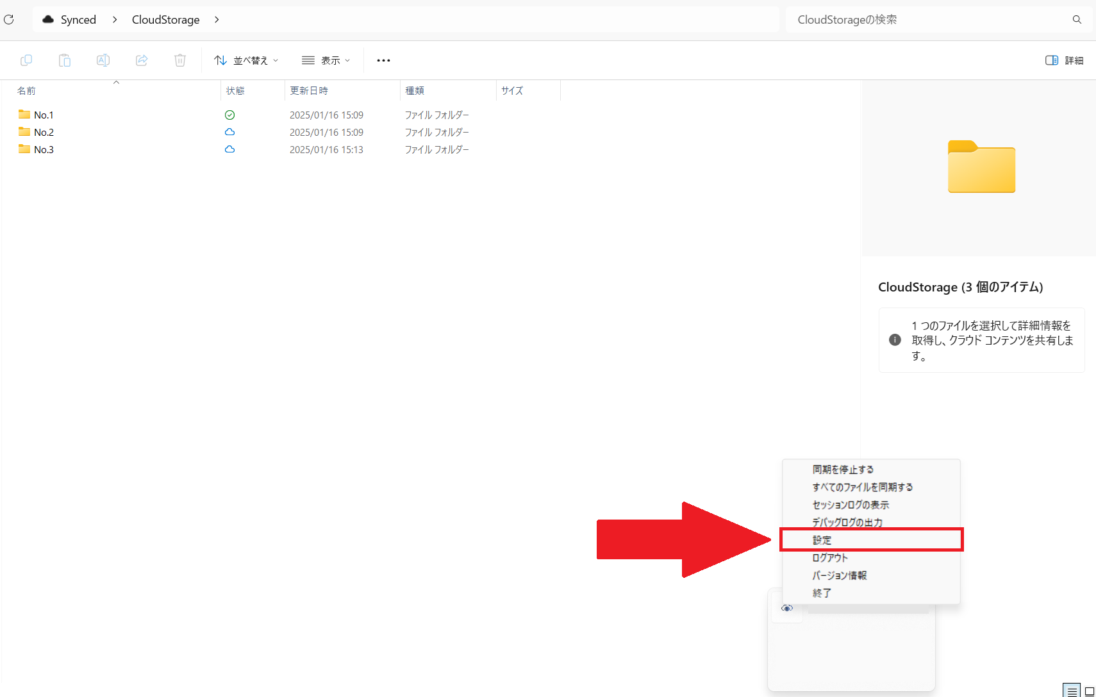Select the No.1 folder
This screenshot has width=1096, height=697.
(44, 115)
